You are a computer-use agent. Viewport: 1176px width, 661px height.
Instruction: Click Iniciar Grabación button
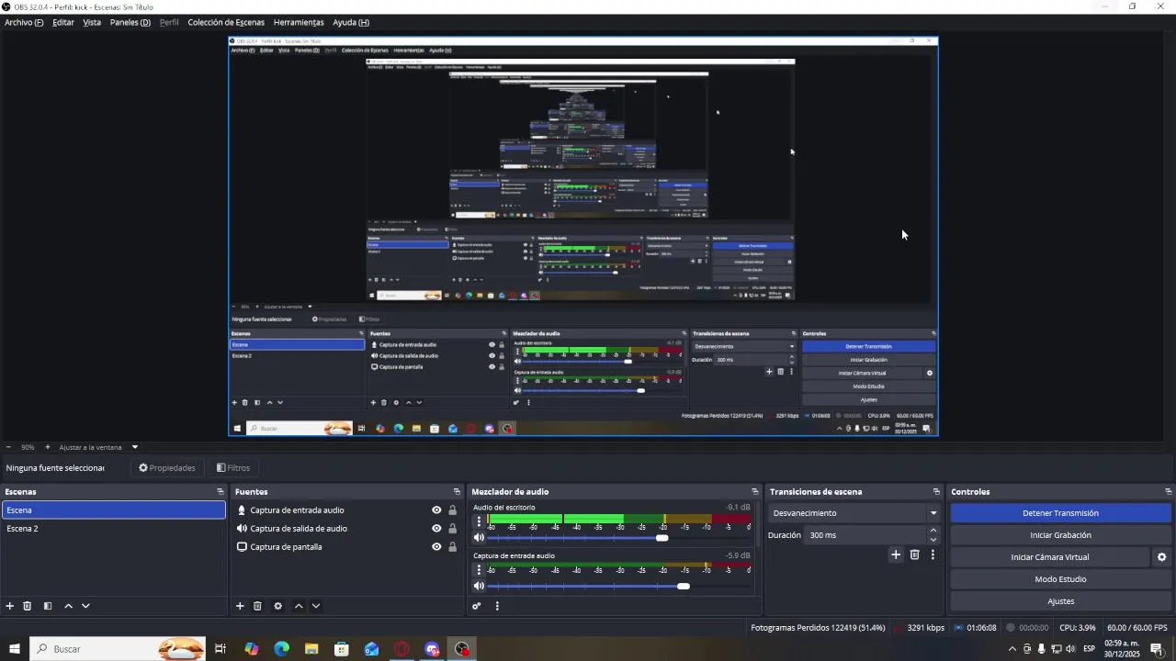click(x=1060, y=535)
